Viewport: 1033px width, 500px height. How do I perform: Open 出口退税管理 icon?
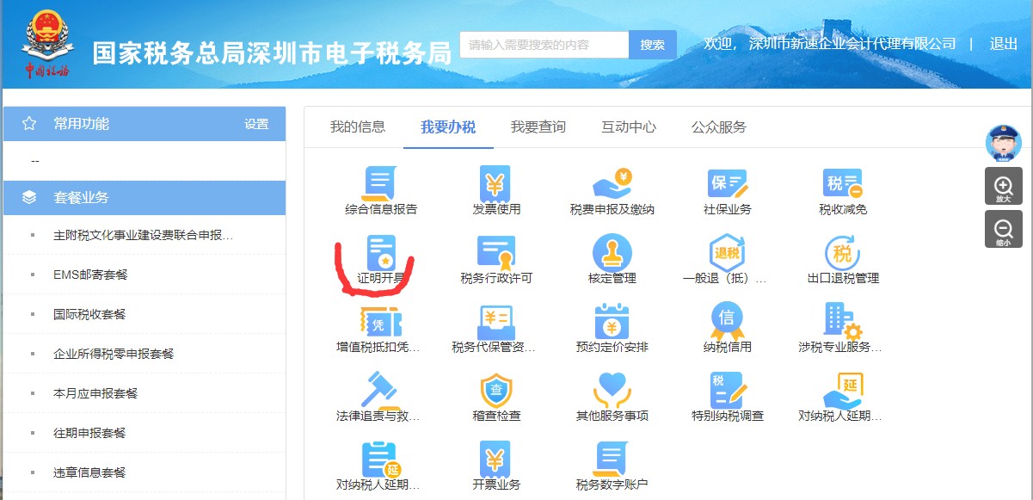pyautogui.click(x=842, y=253)
